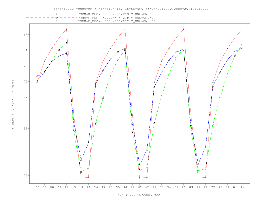Click x-axis forecast hour label 84

[242, 187]
